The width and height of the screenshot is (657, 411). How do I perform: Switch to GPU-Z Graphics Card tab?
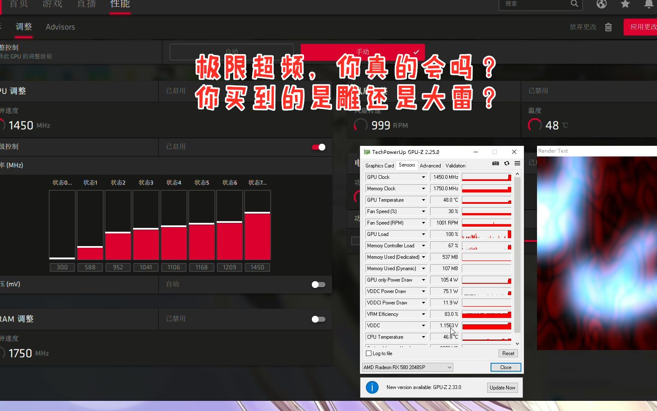pyautogui.click(x=379, y=166)
